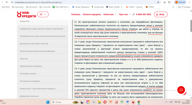Show hidden bookmarks with the double chevron
The height and width of the screenshot is (105, 192).
tap(173, 7)
